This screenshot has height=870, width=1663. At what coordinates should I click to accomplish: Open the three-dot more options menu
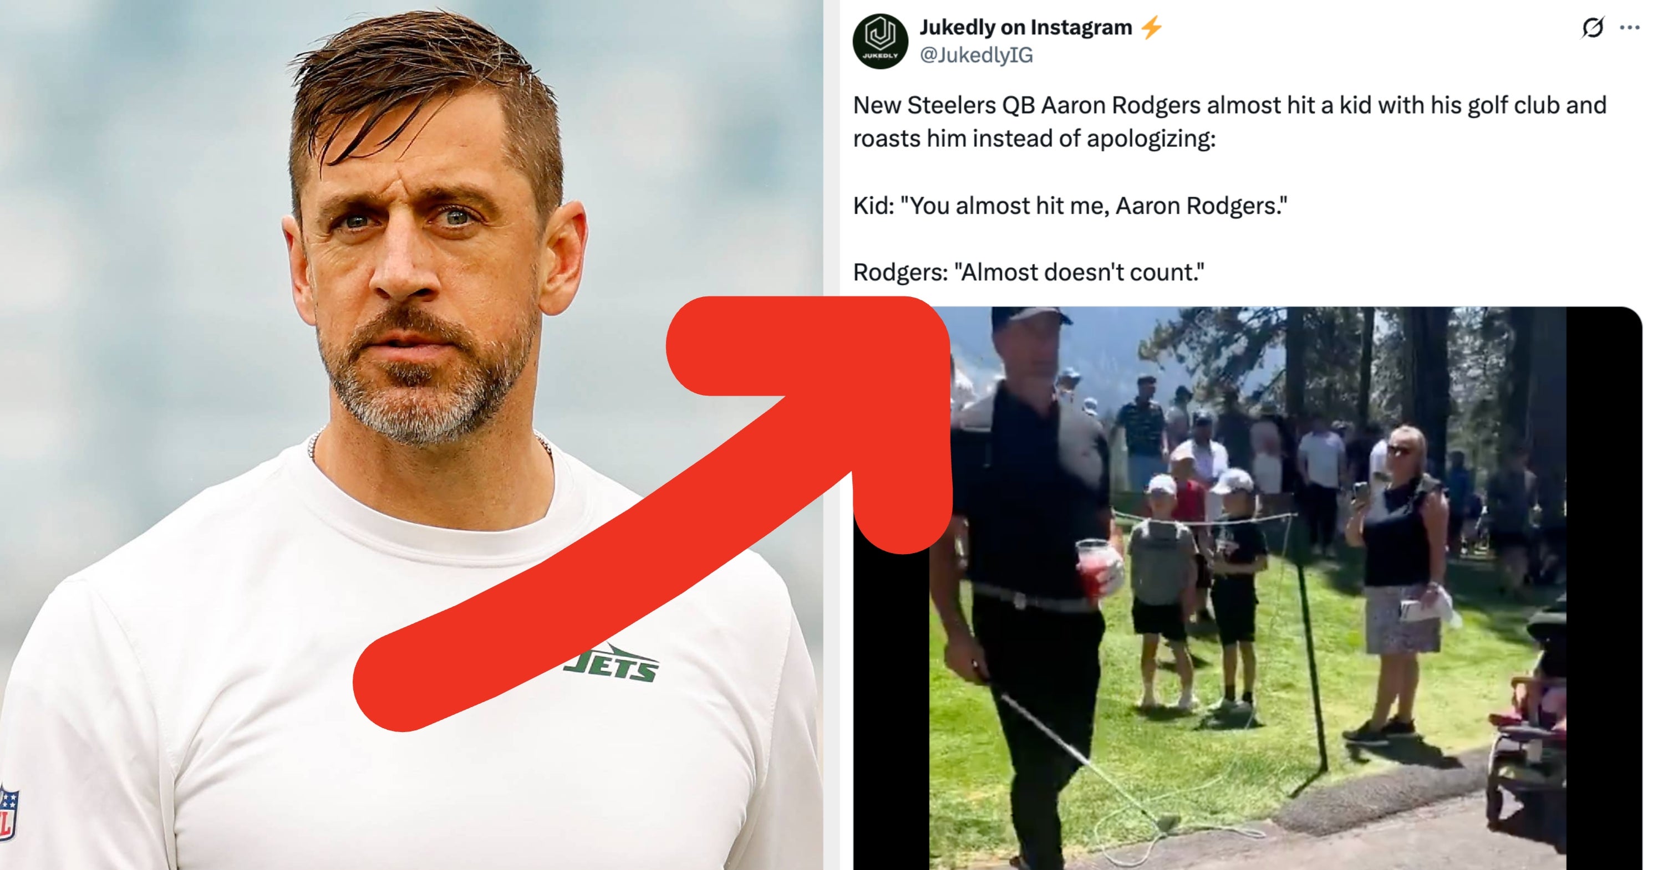tap(1630, 28)
